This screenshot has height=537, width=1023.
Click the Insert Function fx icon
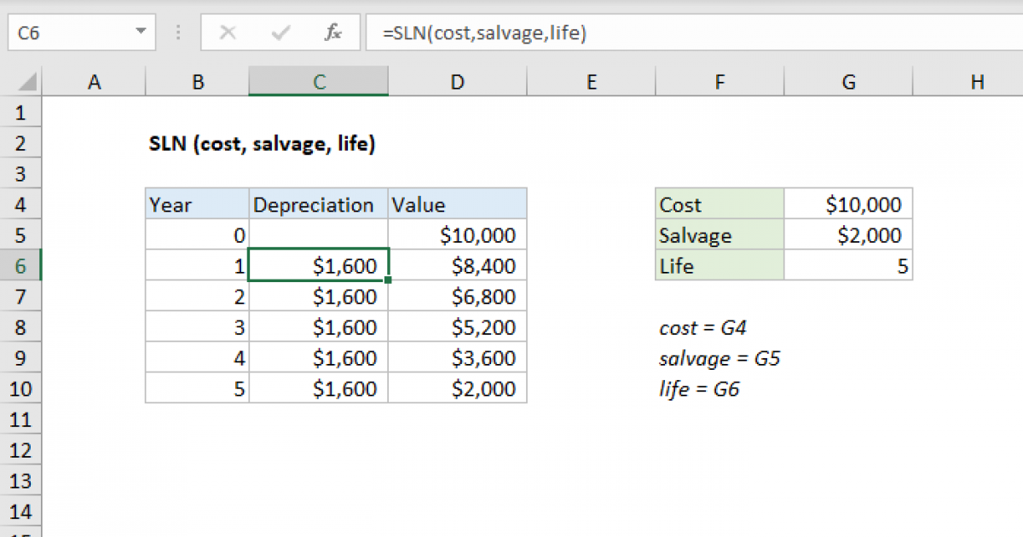click(332, 32)
